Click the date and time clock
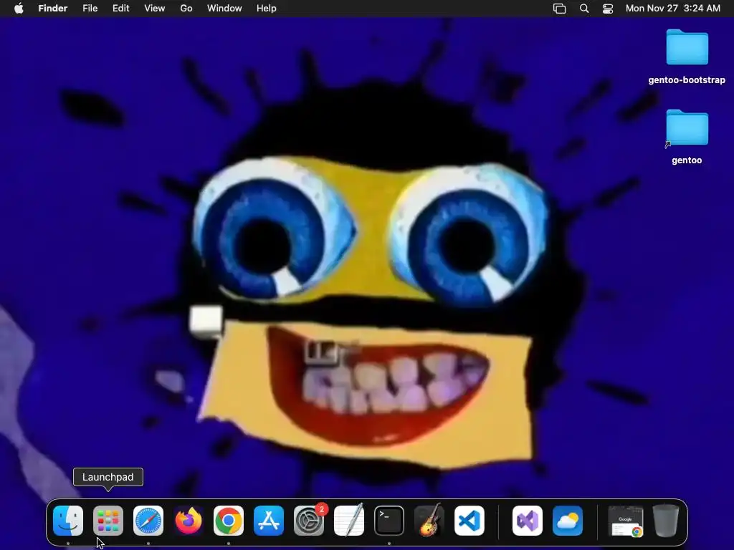The width and height of the screenshot is (734, 550). click(672, 9)
